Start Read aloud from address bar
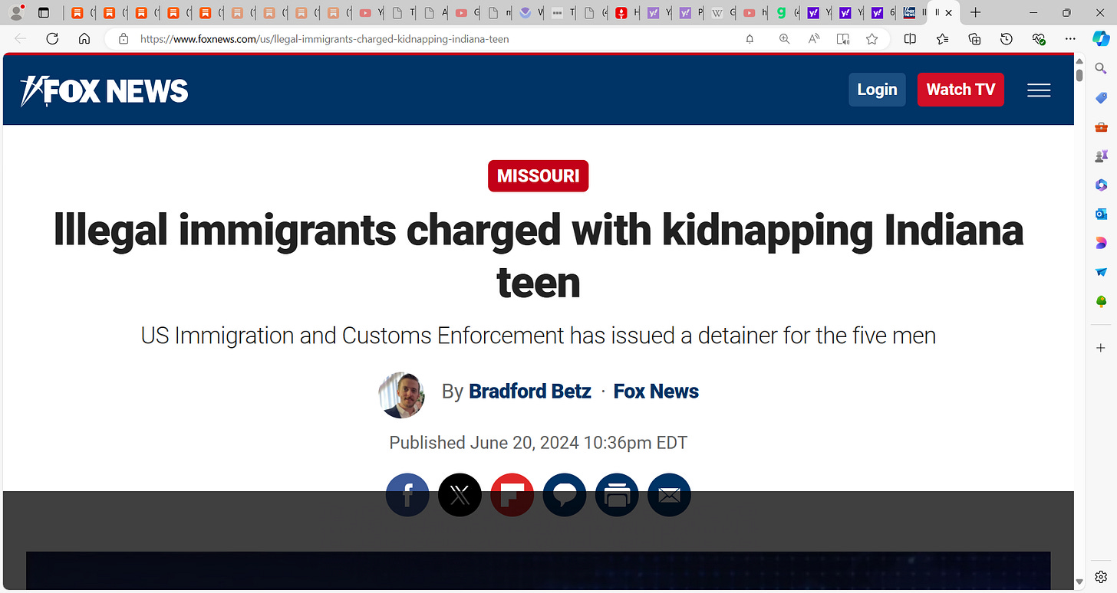This screenshot has width=1117, height=593. coord(814,39)
